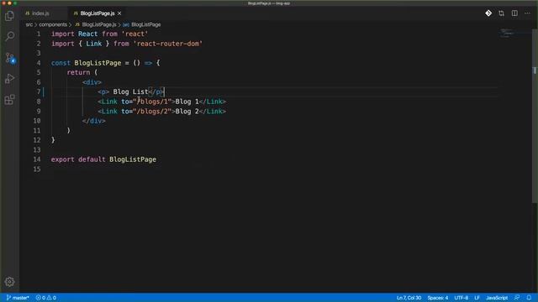Click the GitLens diamond icon in editor toolbar
Screen dimensions: 538x302
(488, 13)
